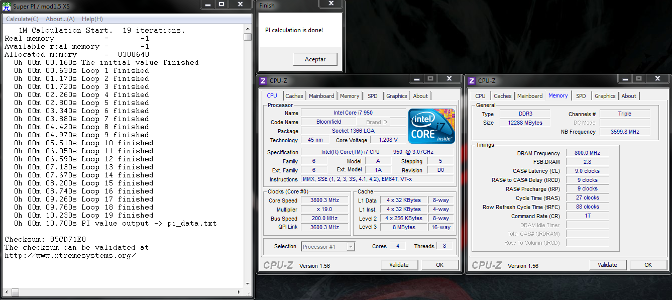Switch to the Caches tab in CPU window
The image size is (672, 300).
(294, 96)
